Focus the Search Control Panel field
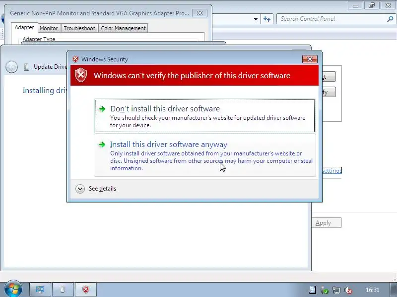The height and width of the screenshot is (297, 397). tap(336, 19)
